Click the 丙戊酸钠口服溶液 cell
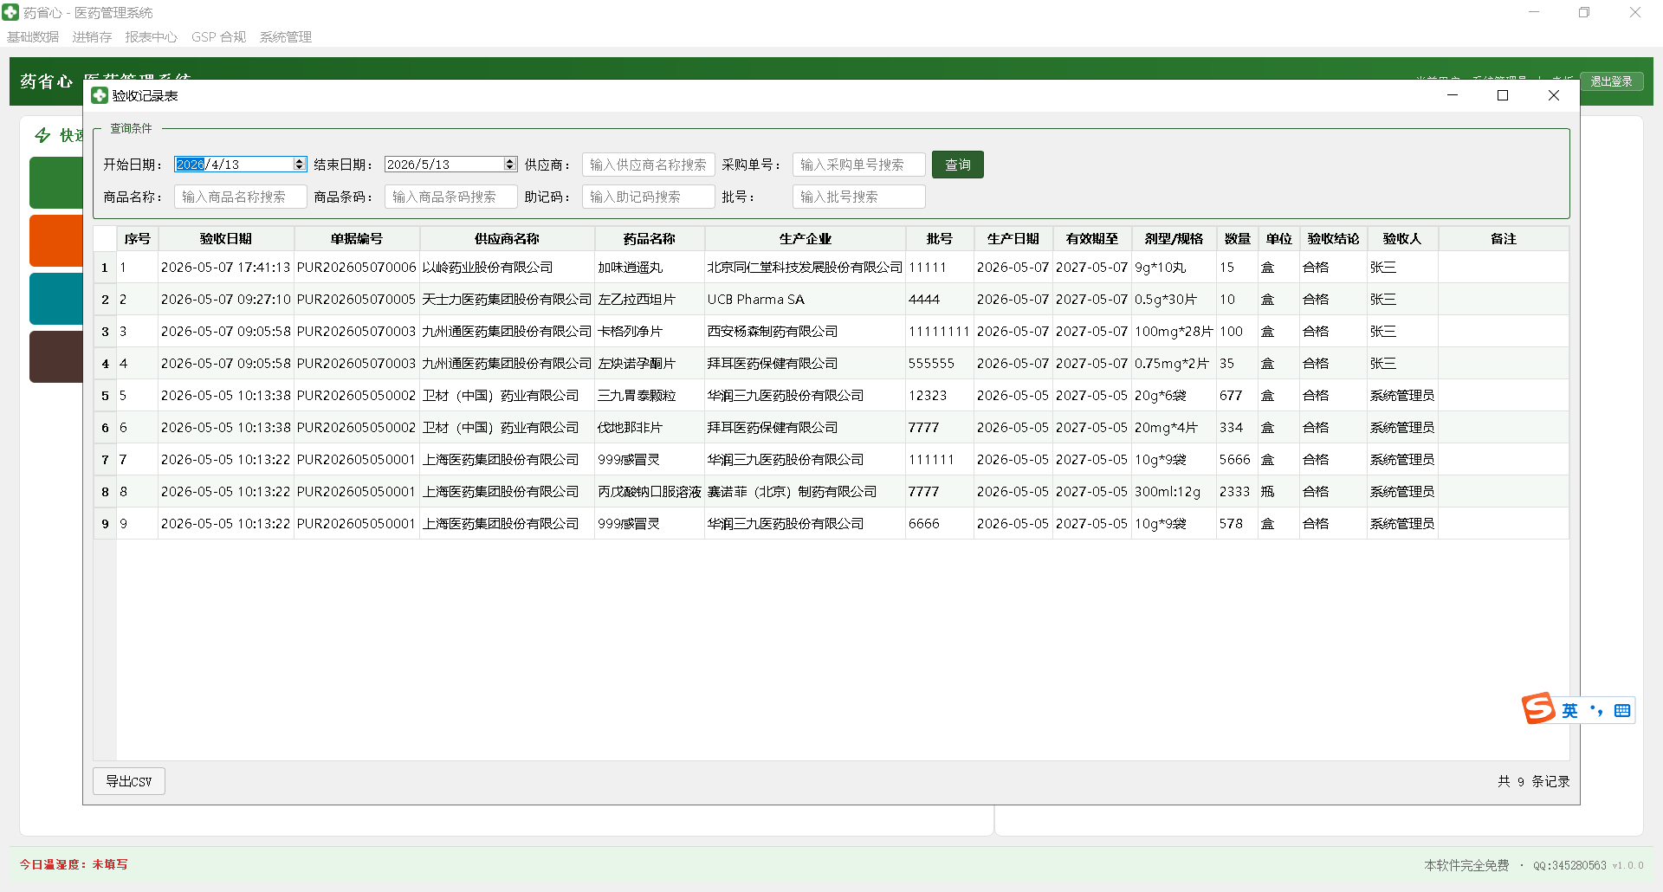The height and width of the screenshot is (892, 1663). [649, 492]
